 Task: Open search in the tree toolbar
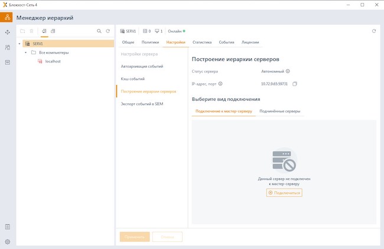99,31
